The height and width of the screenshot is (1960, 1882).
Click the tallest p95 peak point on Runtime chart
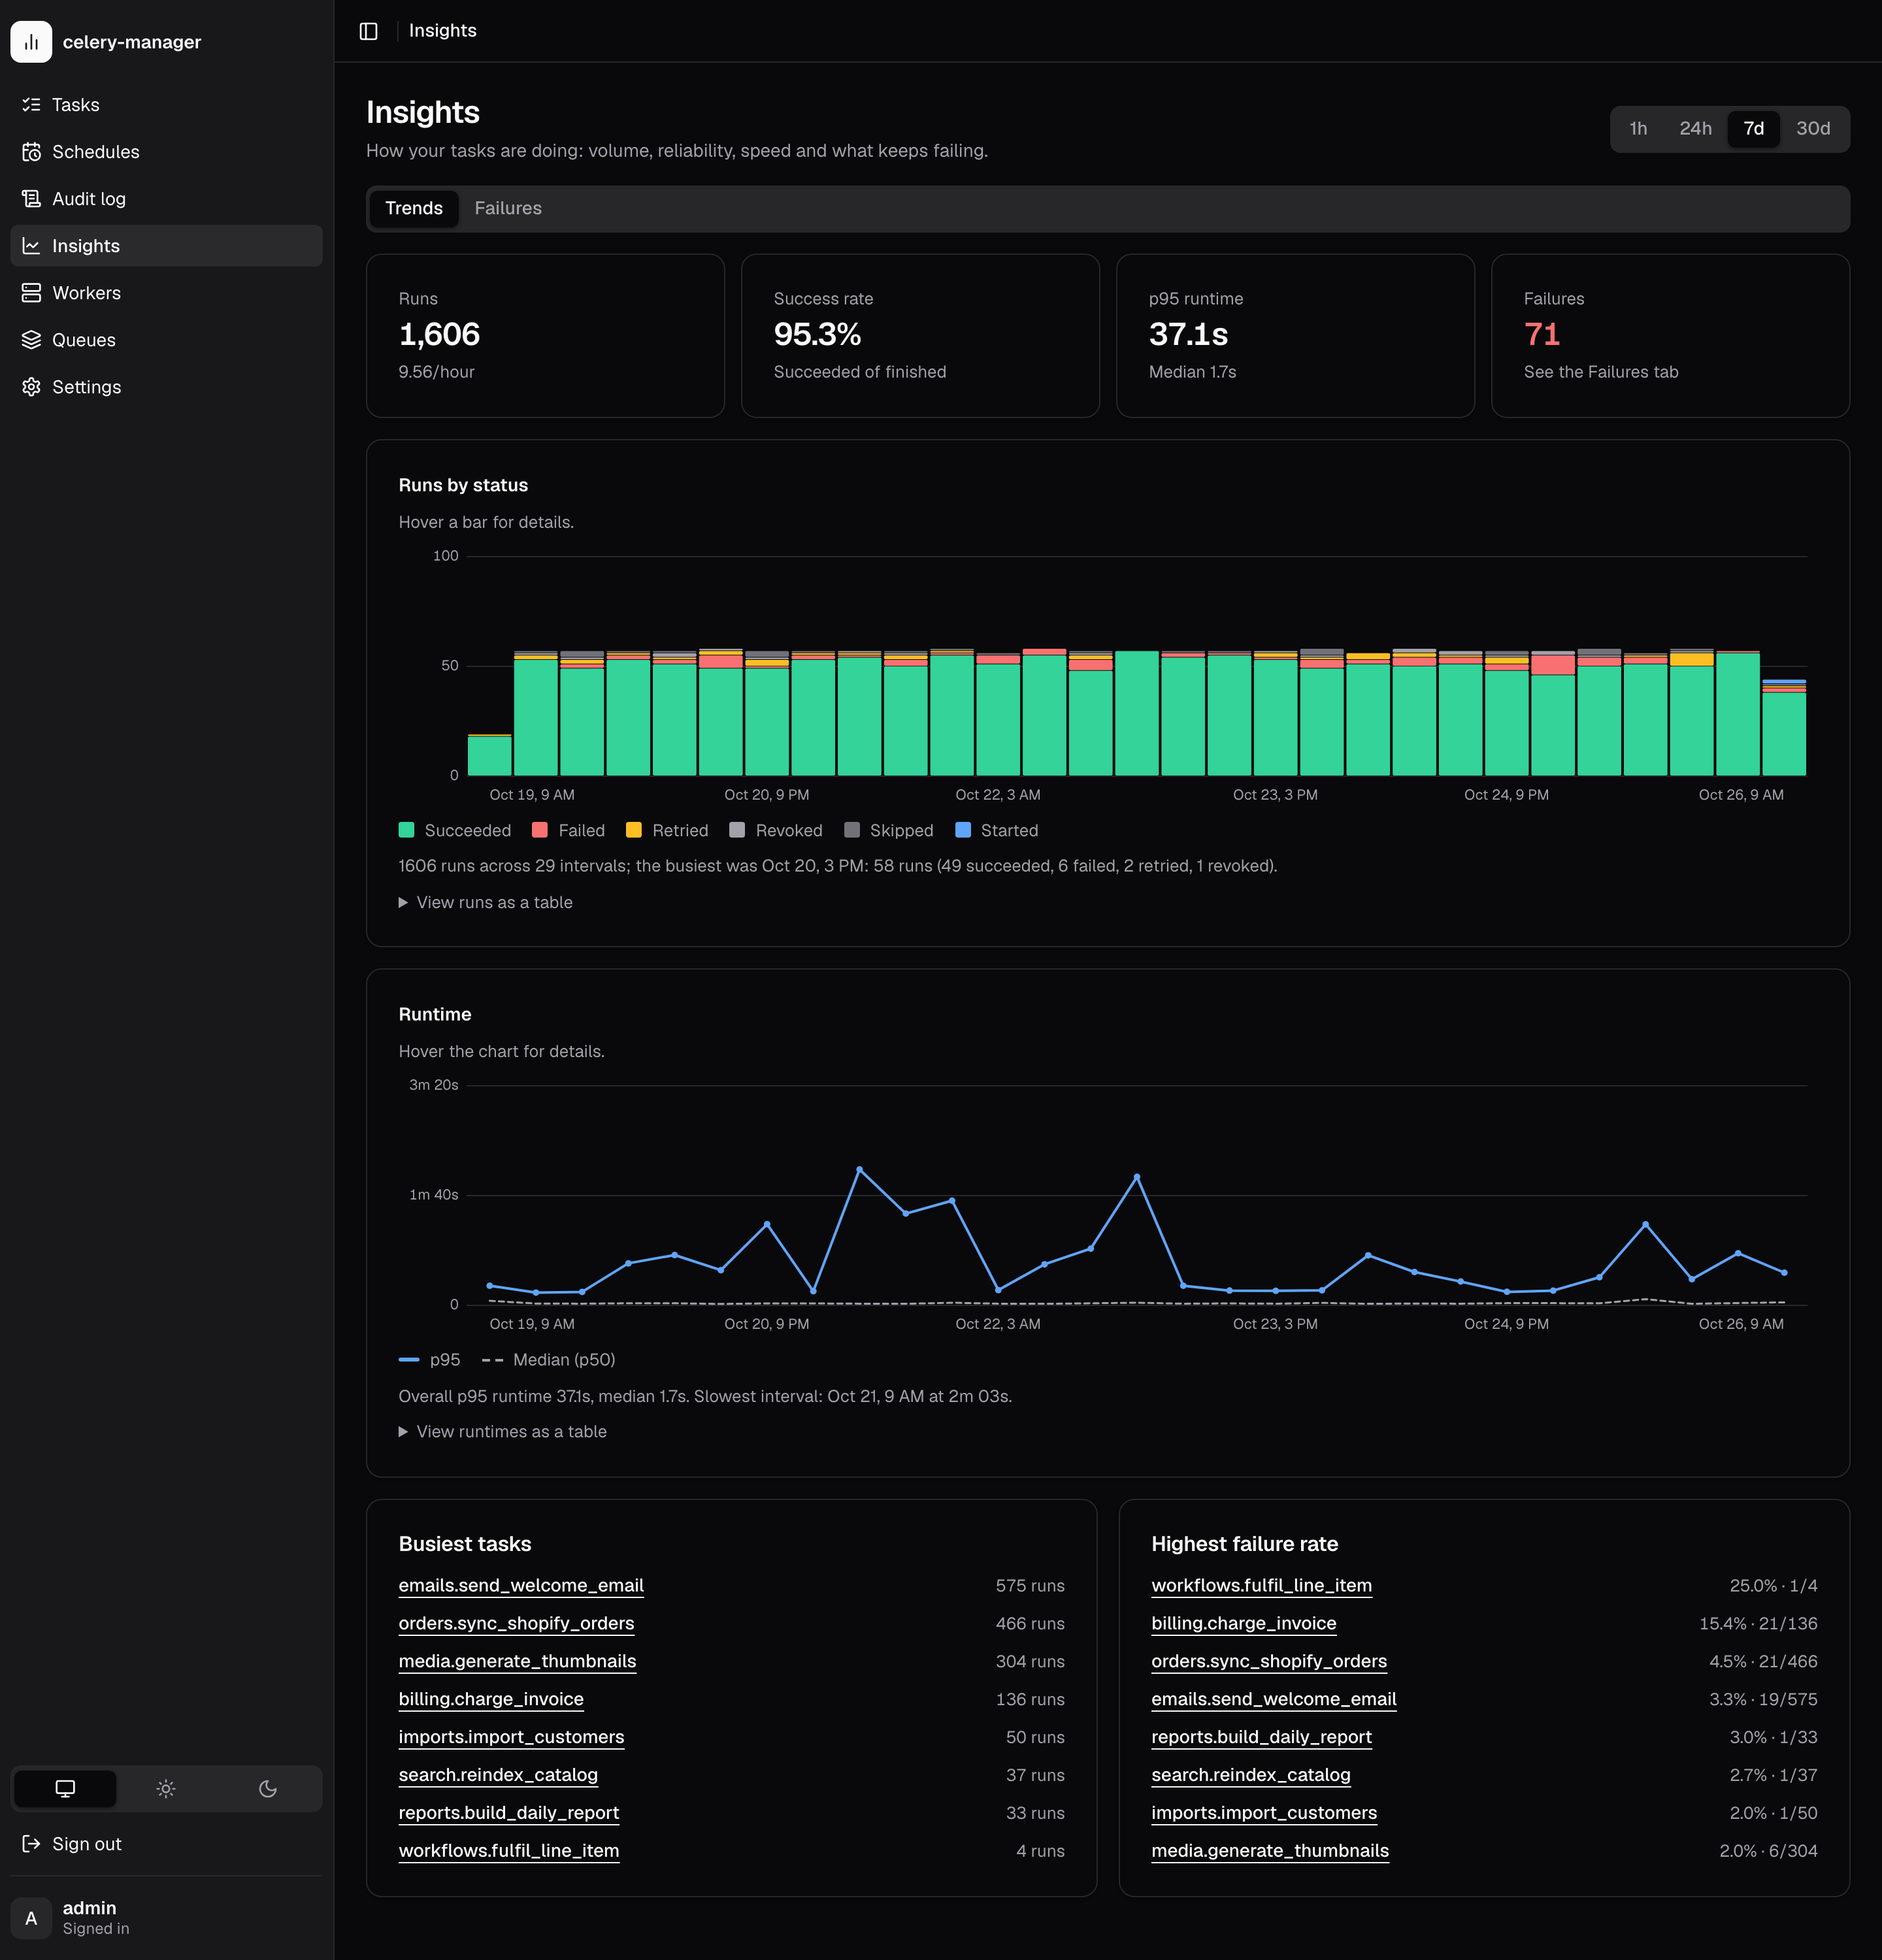tap(859, 1169)
